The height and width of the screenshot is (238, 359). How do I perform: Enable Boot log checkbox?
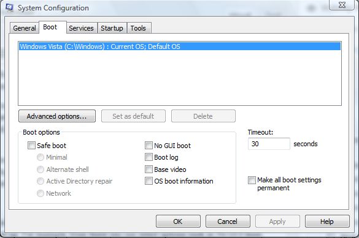(x=149, y=157)
